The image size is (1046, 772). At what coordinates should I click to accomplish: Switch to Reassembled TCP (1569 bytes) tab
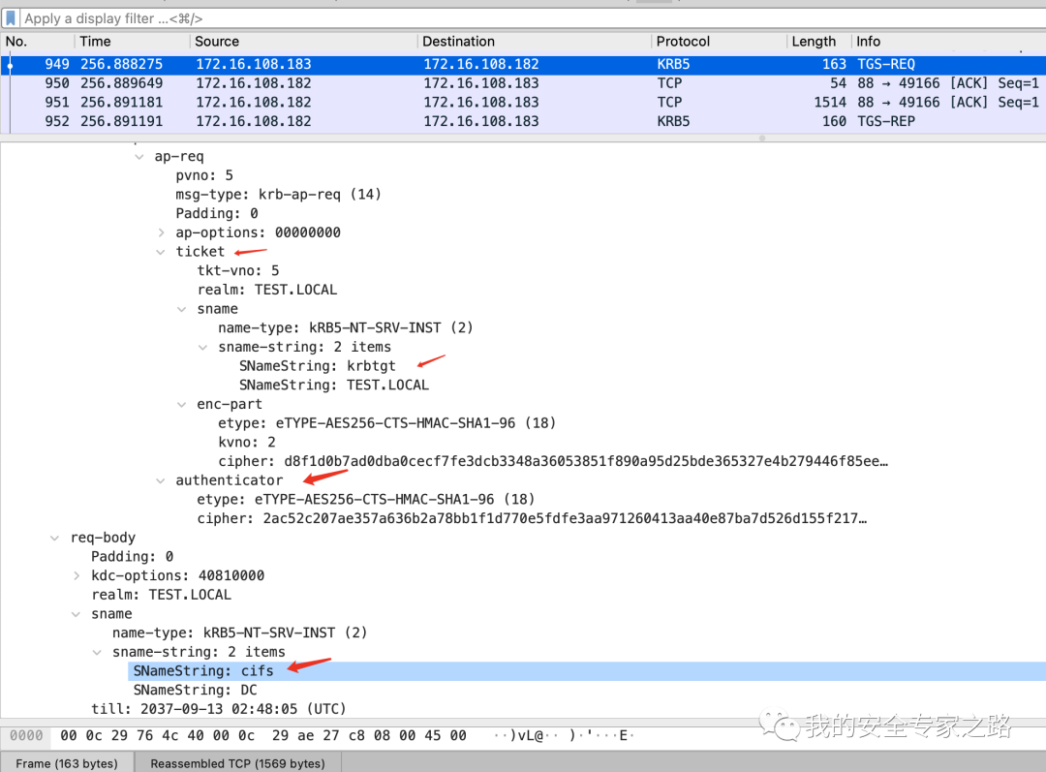click(x=237, y=763)
